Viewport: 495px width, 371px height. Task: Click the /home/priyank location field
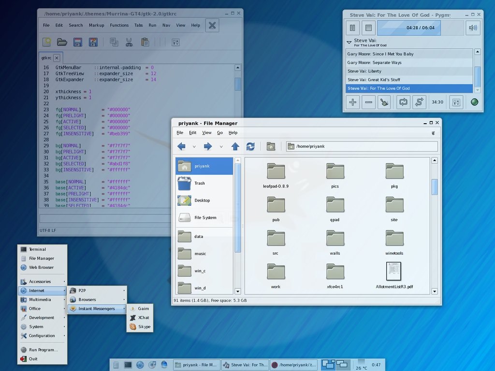[x=362, y=146]
